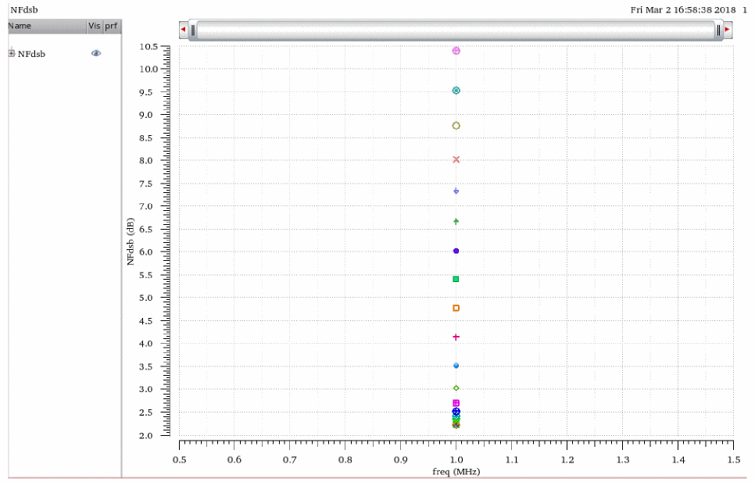Select the olive circle marker near 8.75 dB
This screenshot has width=755, height=482.
click(456, 125)
